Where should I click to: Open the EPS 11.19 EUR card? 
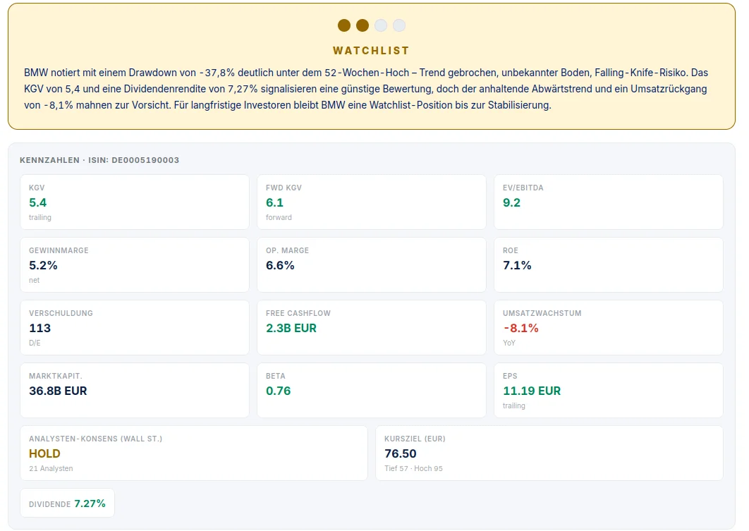pos(609,390)
